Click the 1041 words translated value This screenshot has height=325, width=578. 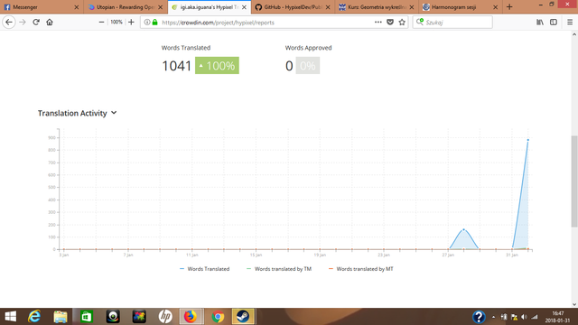click(177, 66)
